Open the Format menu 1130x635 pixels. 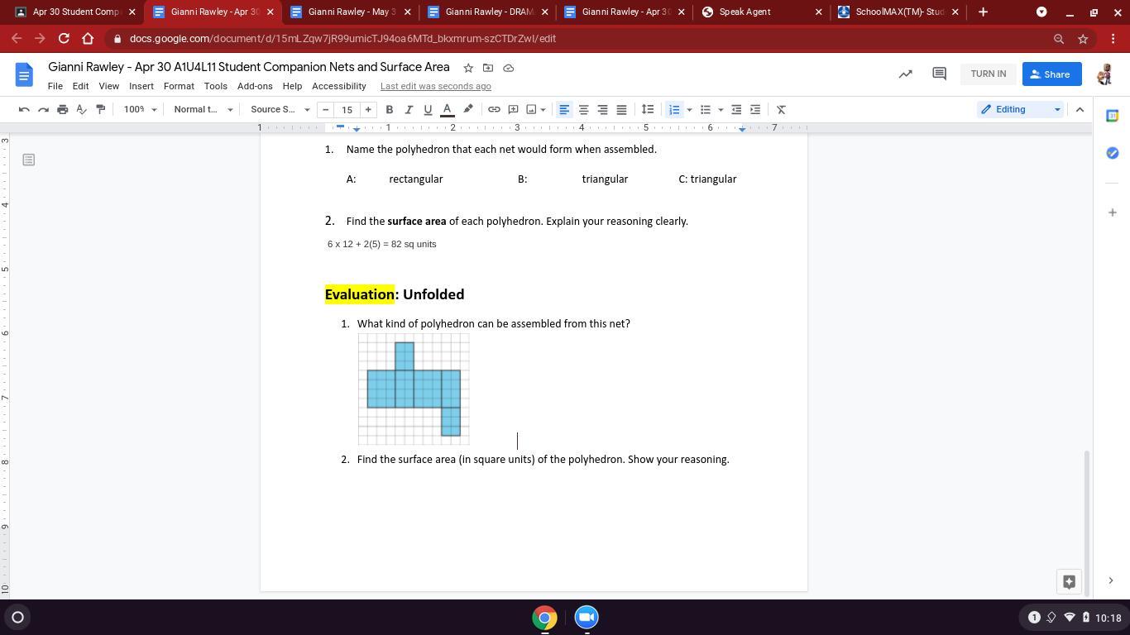point(179,86)
